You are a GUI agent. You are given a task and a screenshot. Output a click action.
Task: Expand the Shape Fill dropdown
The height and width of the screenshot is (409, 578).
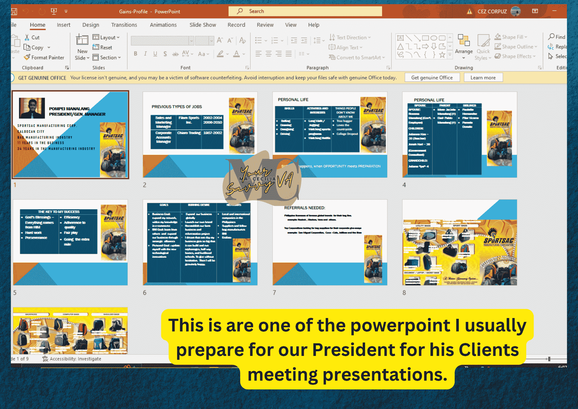point(526,37)
